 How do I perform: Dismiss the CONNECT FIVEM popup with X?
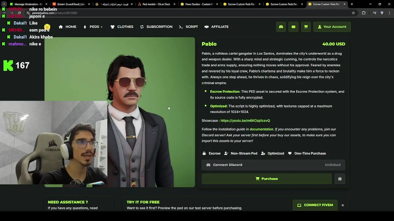(x=343, y=205)
